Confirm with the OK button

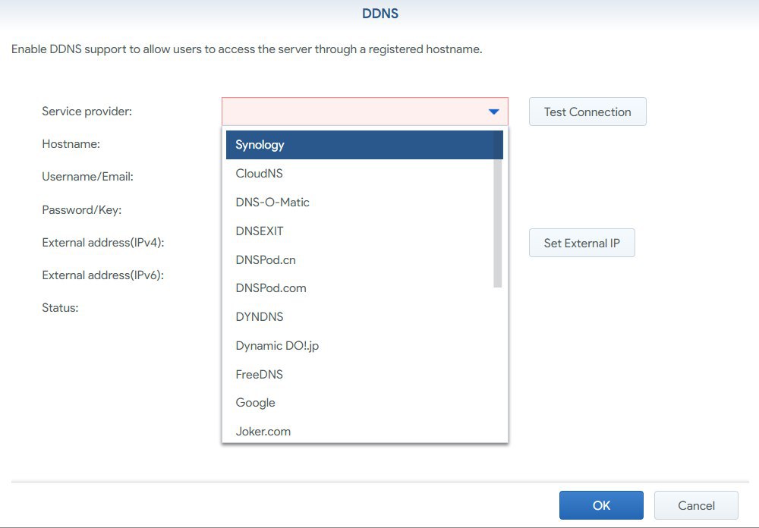pos(601,505)
